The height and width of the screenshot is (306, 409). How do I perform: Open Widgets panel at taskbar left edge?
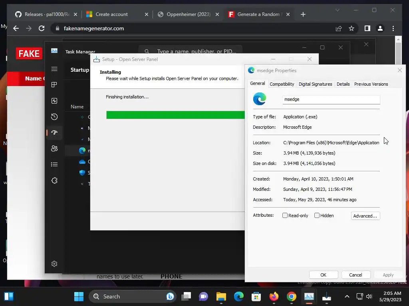9,296
